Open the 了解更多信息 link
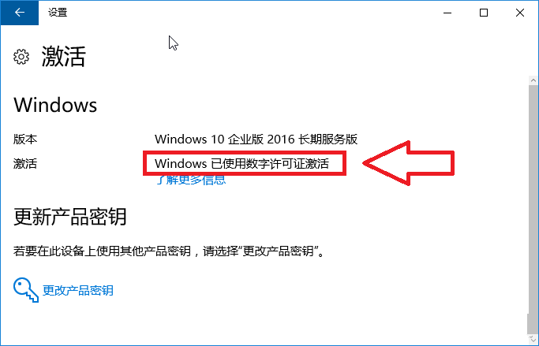The height and width of the screenshot is (346, 539). click(x=191, y=180)
